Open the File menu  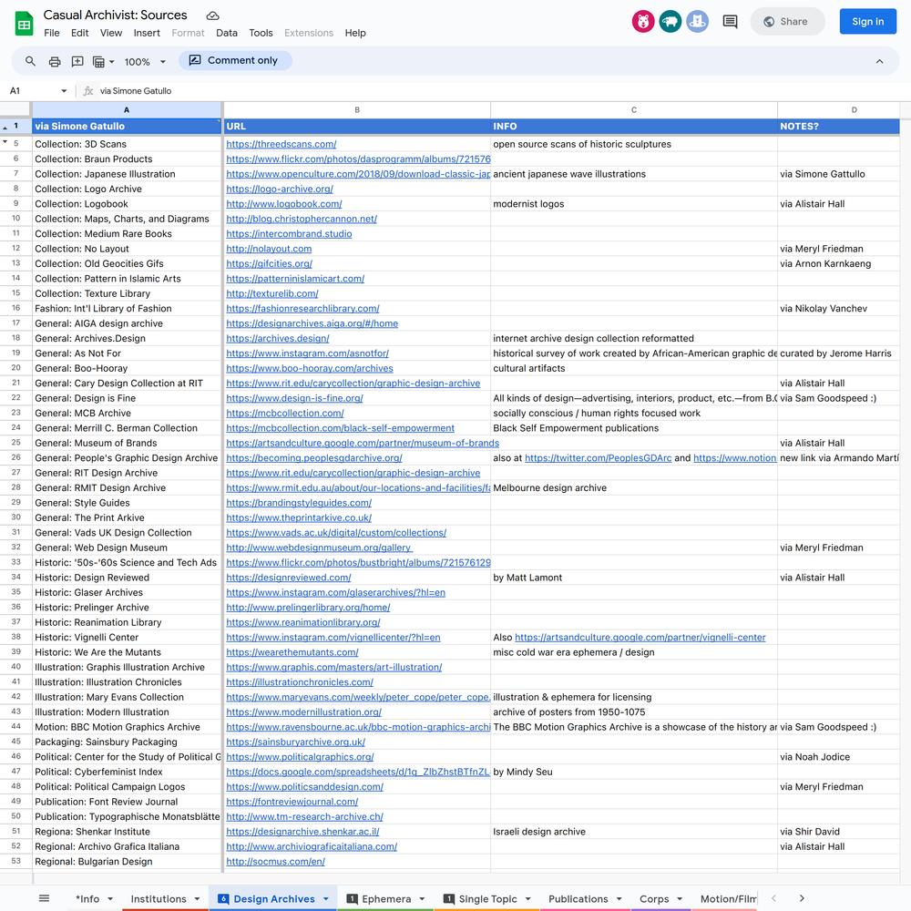pyautogui.click(x=52, y=33)
